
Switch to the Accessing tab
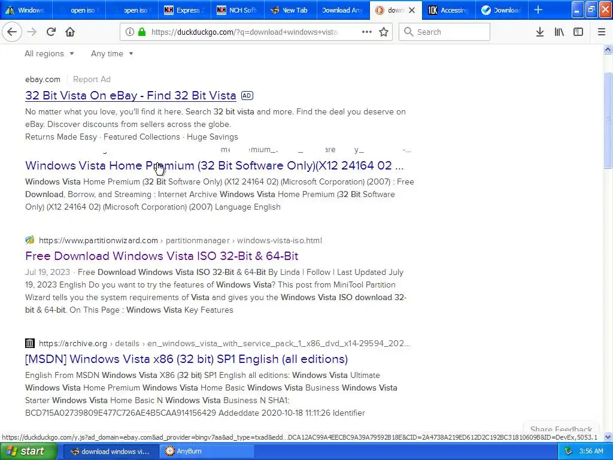[449, 10]
